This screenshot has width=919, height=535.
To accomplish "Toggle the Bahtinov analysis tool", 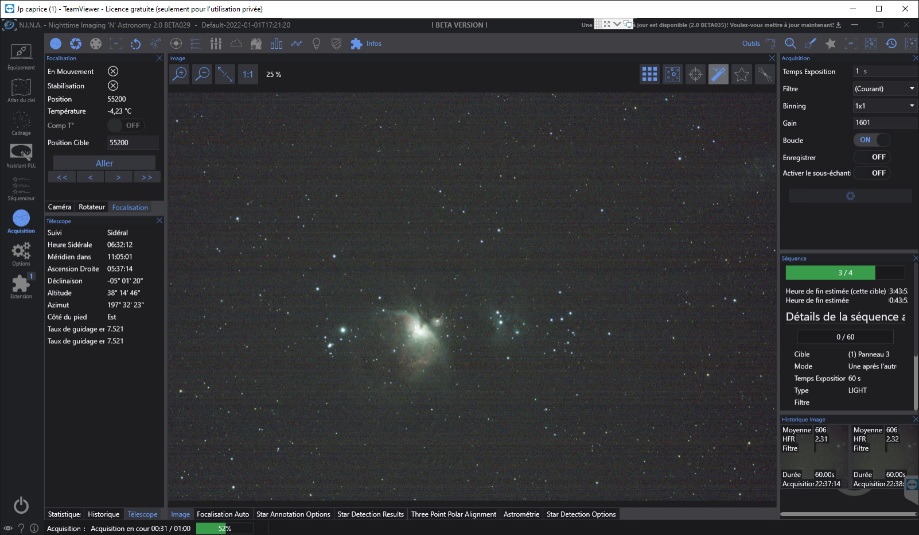I will pyautogui.click(x=764, y=74).
